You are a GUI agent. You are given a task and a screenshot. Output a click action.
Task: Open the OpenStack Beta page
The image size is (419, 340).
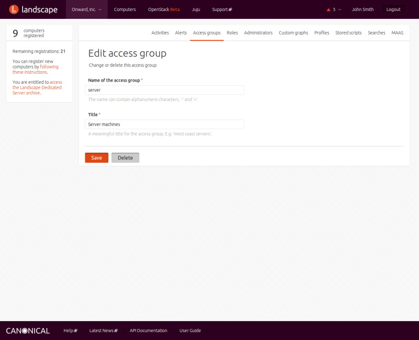pyautogui.click(x=163, y=9)
